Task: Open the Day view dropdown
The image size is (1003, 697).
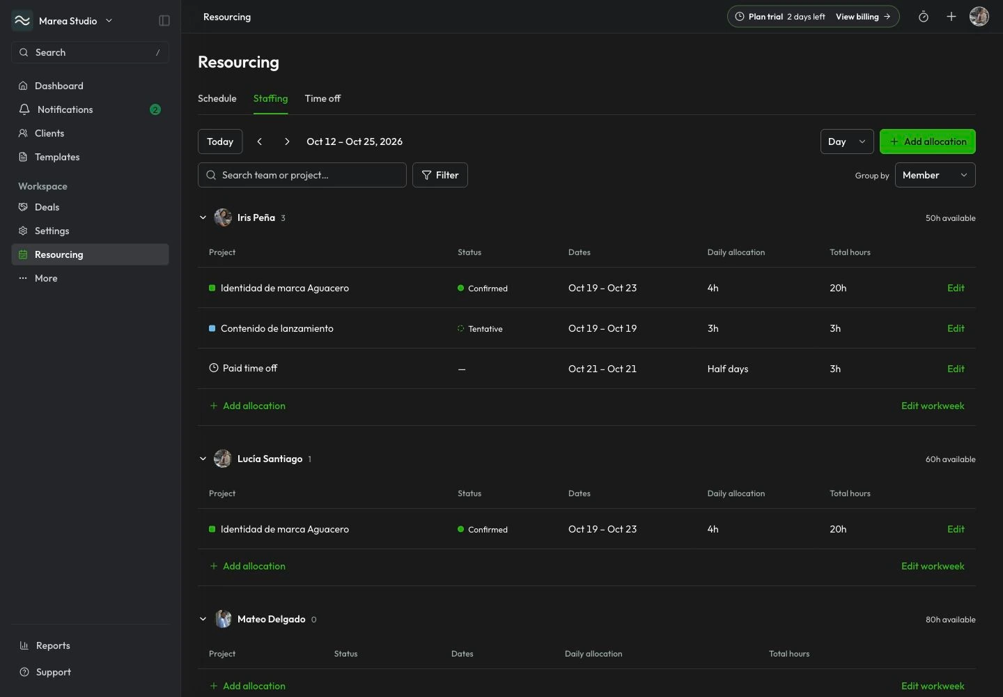Action: tap(847, 141)
